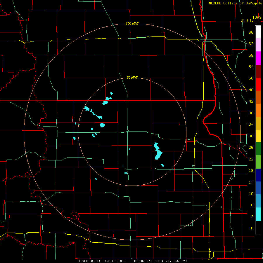The image size is (263, 263).
Task: Click the TOPS legend heading
Action: [x=257, y=18]
